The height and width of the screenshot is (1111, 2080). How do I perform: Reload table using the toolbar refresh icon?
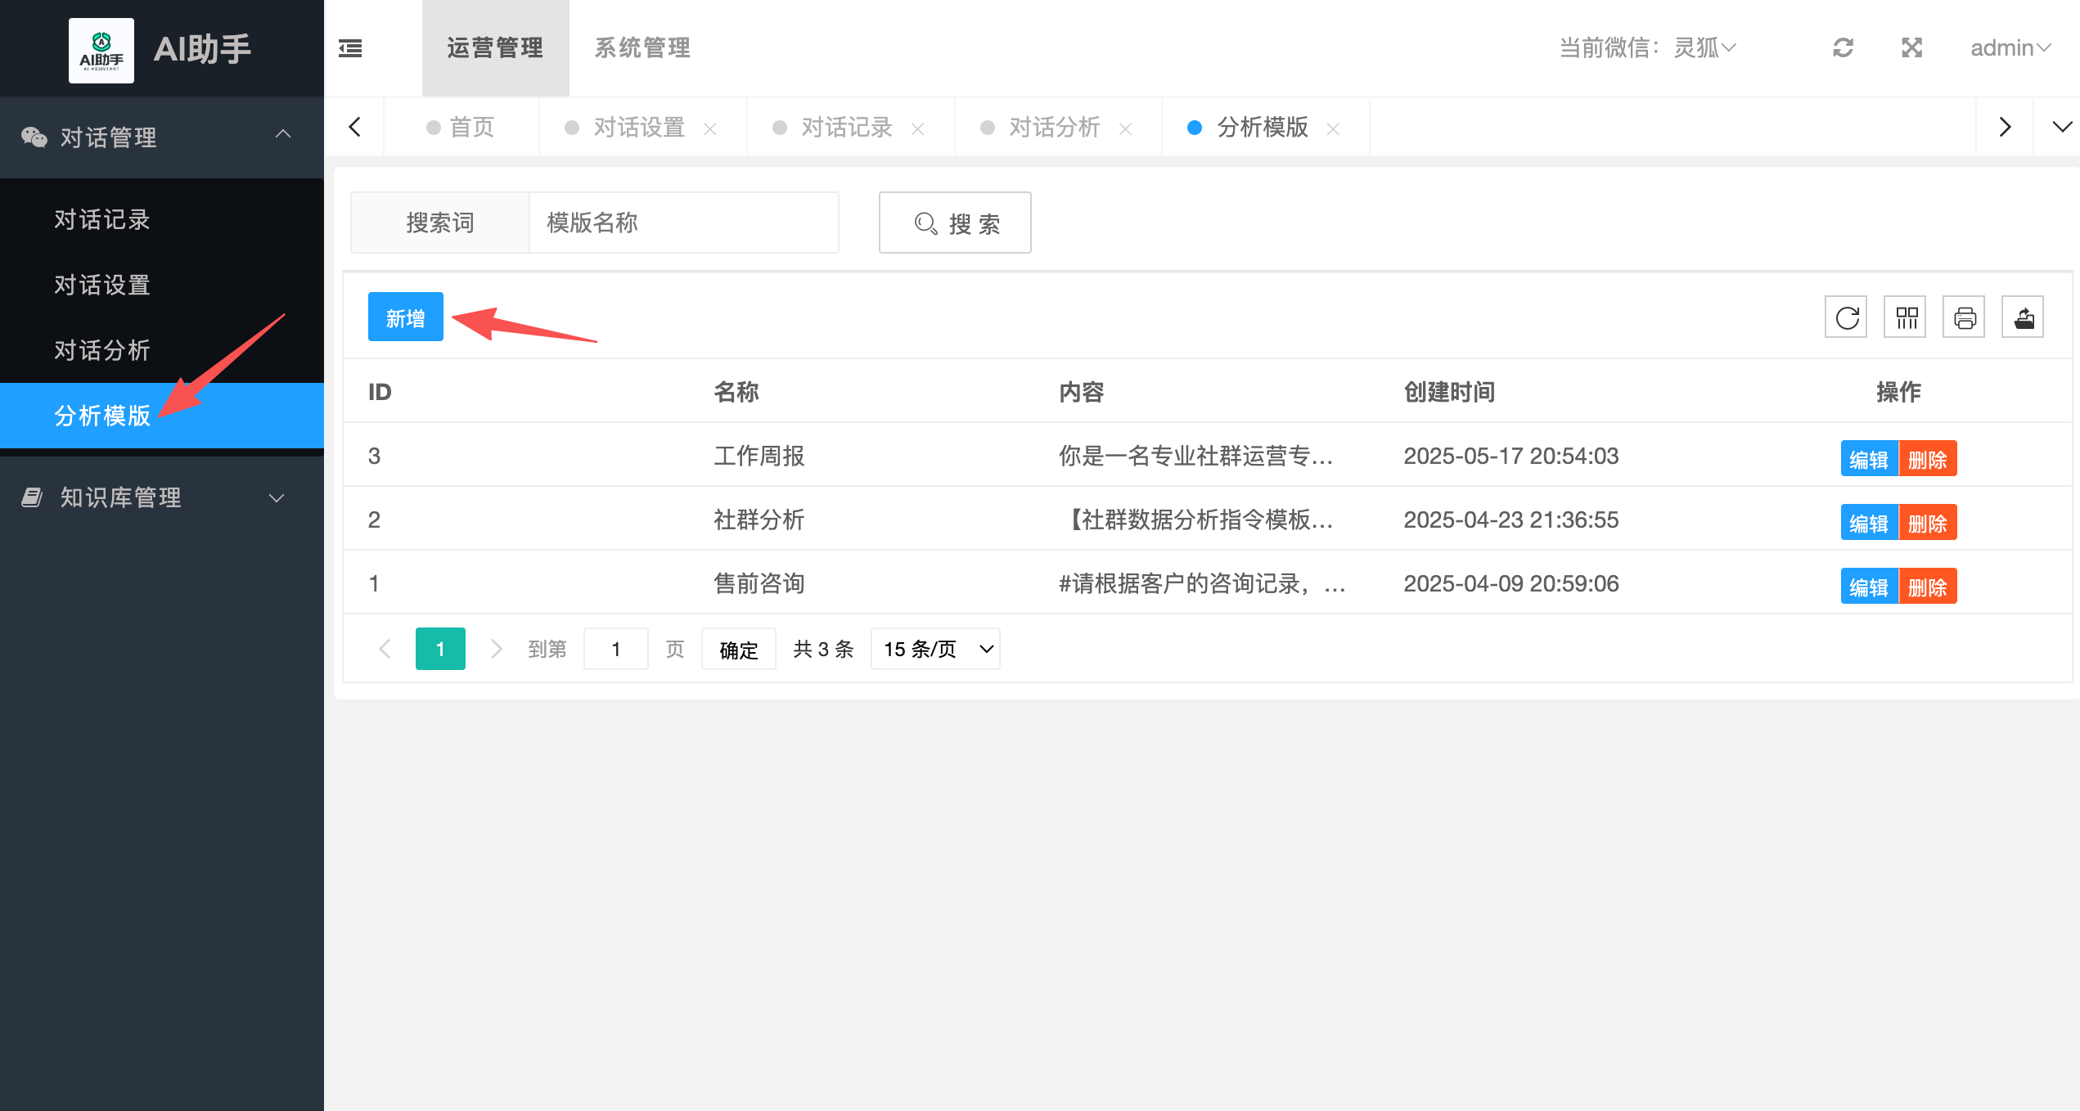pyautogui.click(x=1846, y=317)
